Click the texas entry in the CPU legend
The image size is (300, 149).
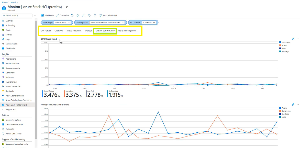pyautogui.click(x=283, y=48)
